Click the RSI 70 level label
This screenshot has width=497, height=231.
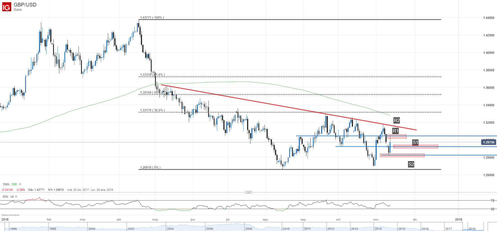coord(492,201)
